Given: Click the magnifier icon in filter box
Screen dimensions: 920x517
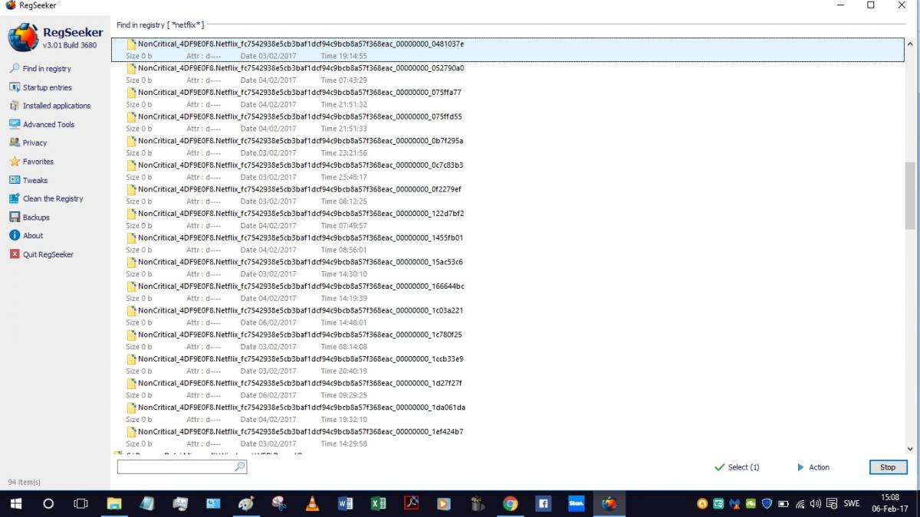Looking at the screenshot, I should [x=240, y=466].
